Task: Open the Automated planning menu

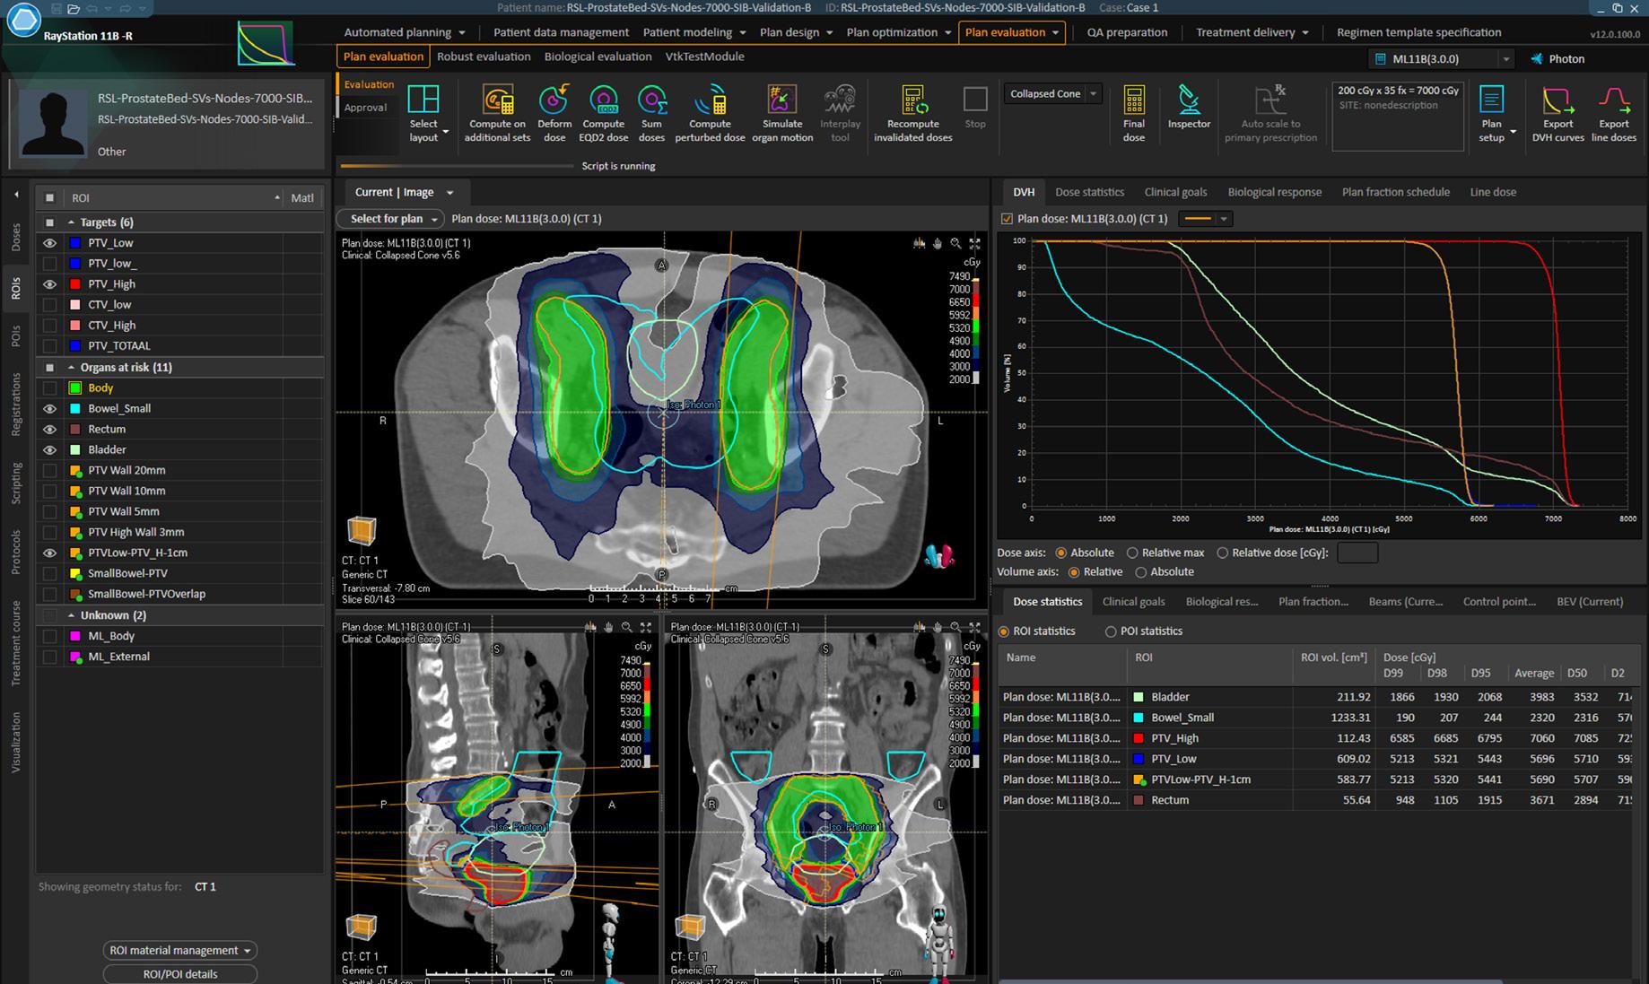Action: pos(405,32)
